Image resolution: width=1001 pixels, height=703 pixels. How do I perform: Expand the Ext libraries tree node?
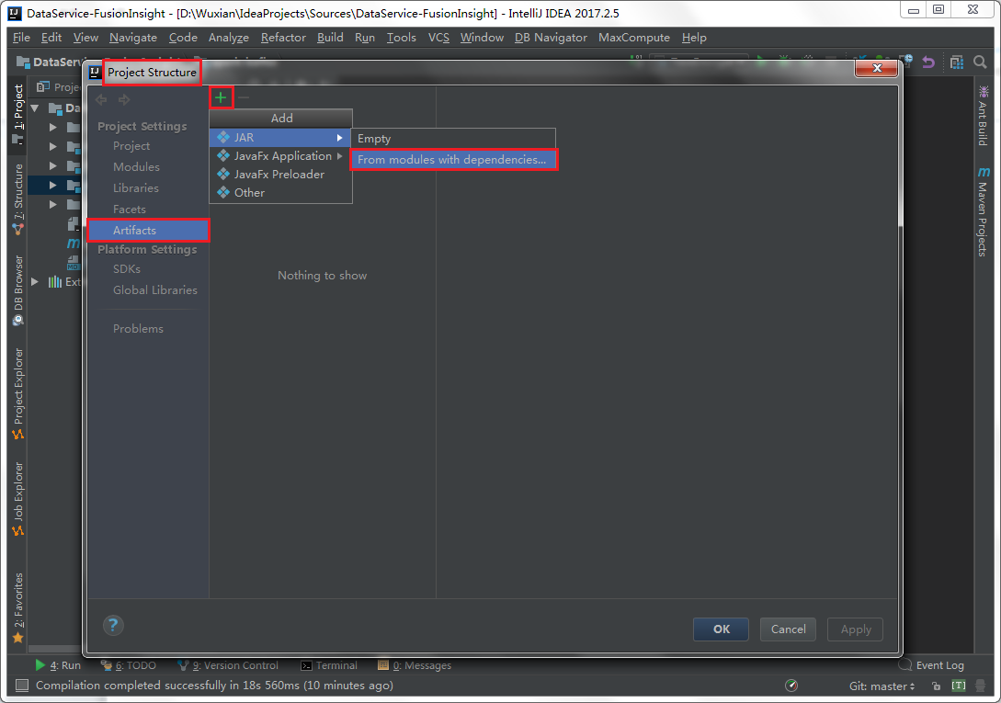36,281
